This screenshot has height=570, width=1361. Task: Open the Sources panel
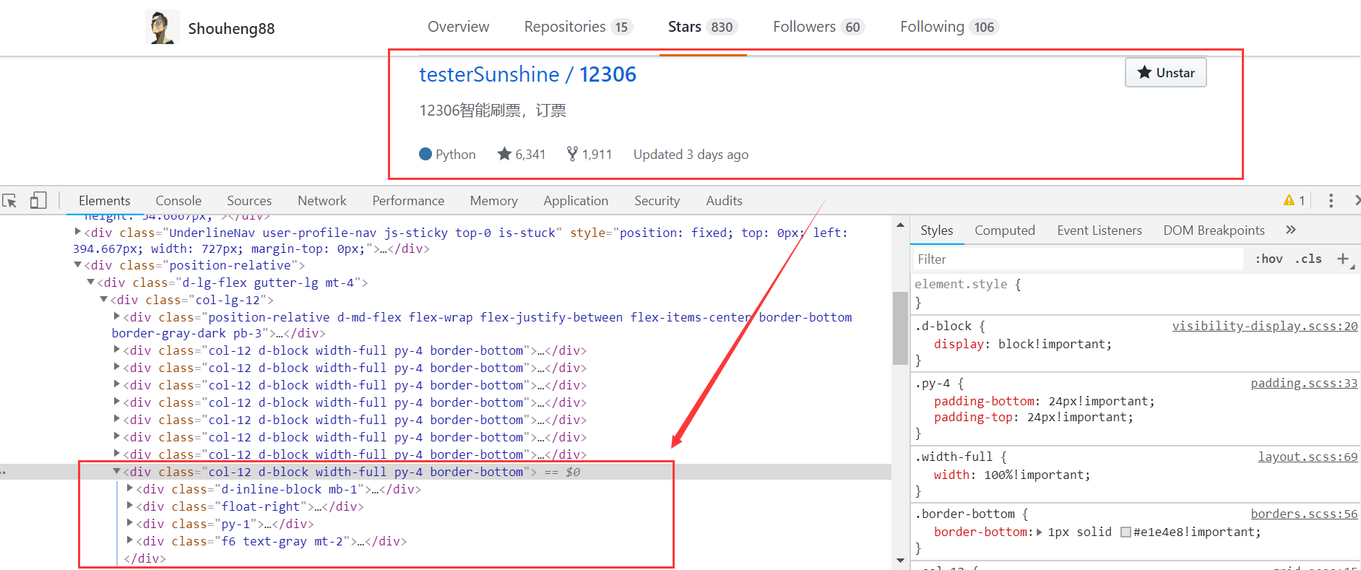pyautogui.click(x=249, y=201)
